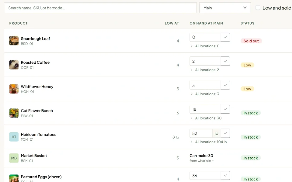Screen dimensions: 292x182
Task: Edit Pastured Eggs on-hand quantity field
Action: [x=205, y=176]
